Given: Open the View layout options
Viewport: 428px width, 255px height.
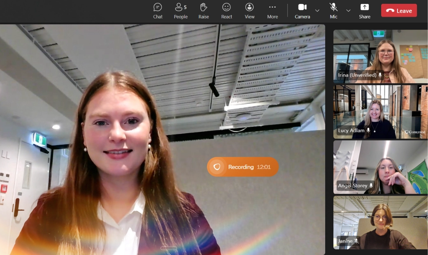Looking at the screenshot, I should click(x=249, y=11).
